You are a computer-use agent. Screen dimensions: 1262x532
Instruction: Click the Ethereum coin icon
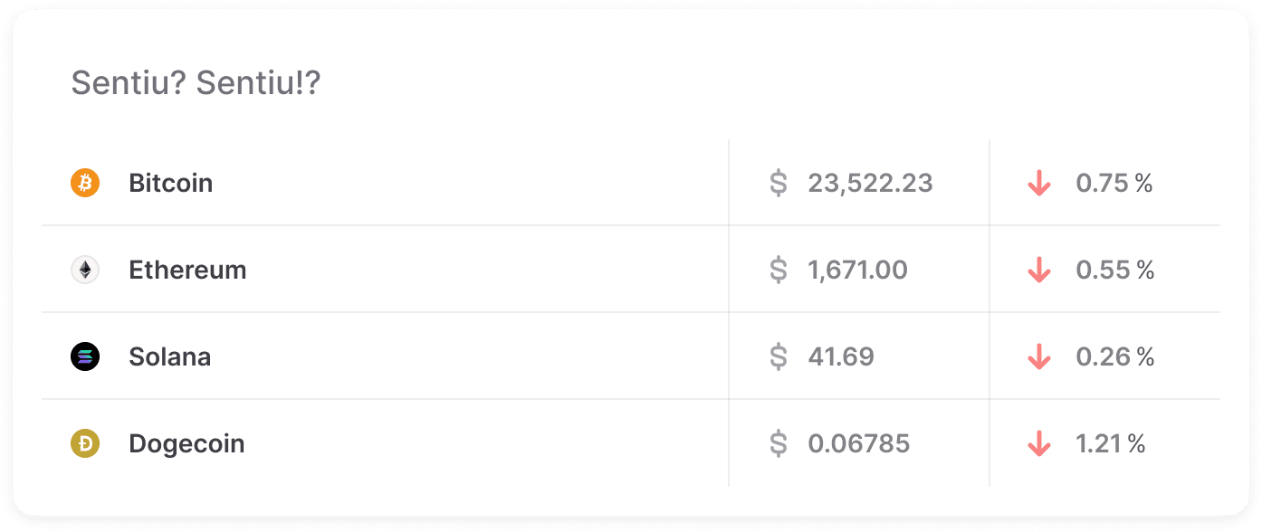(x=83, y=270)
